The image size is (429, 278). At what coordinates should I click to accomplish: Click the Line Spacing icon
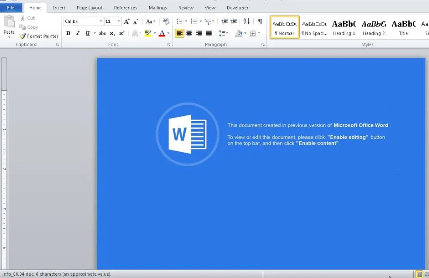[x=222, y=33]
